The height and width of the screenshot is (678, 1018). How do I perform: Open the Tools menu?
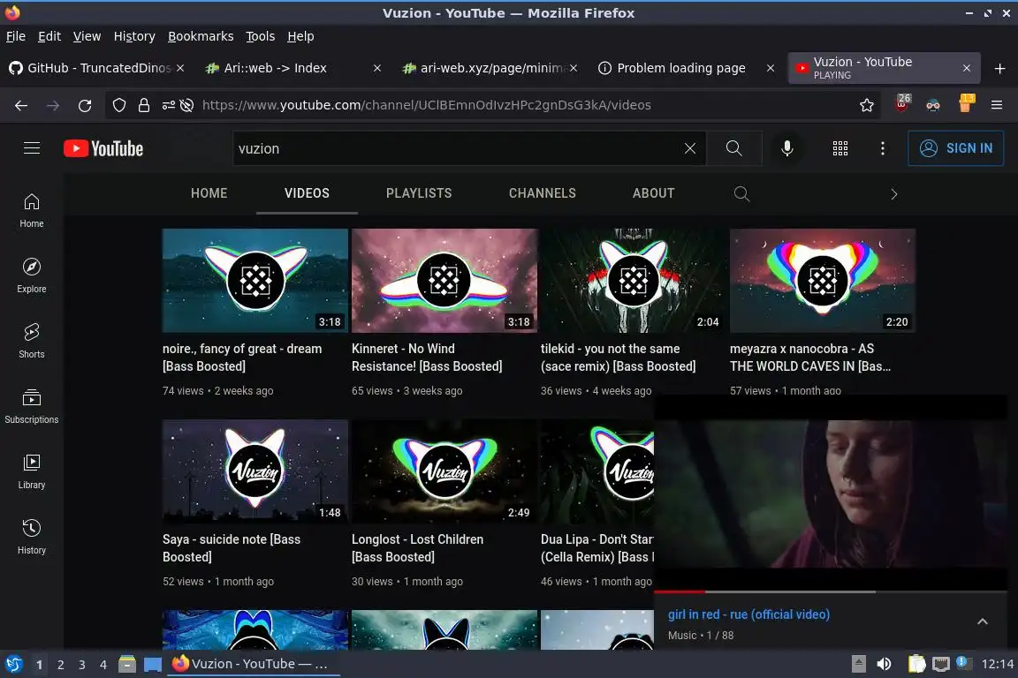tap(261, 36)
